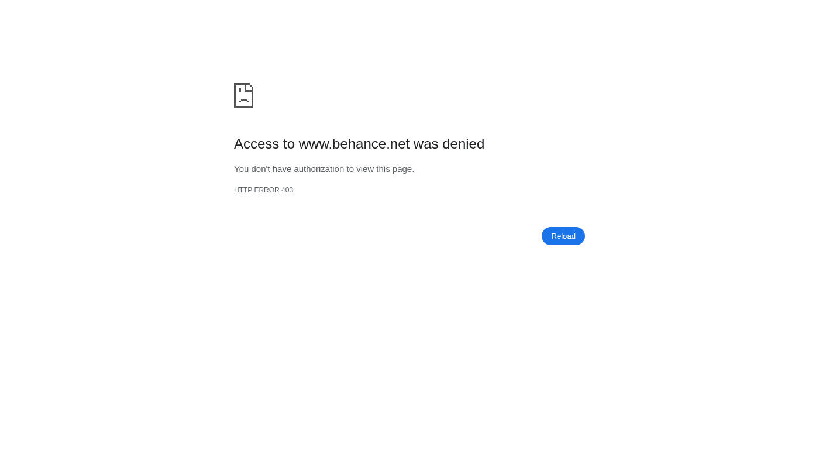This screenshot has width=819, height=468.
Task: Click the number 403 in the error code
Action: (287, 190)
